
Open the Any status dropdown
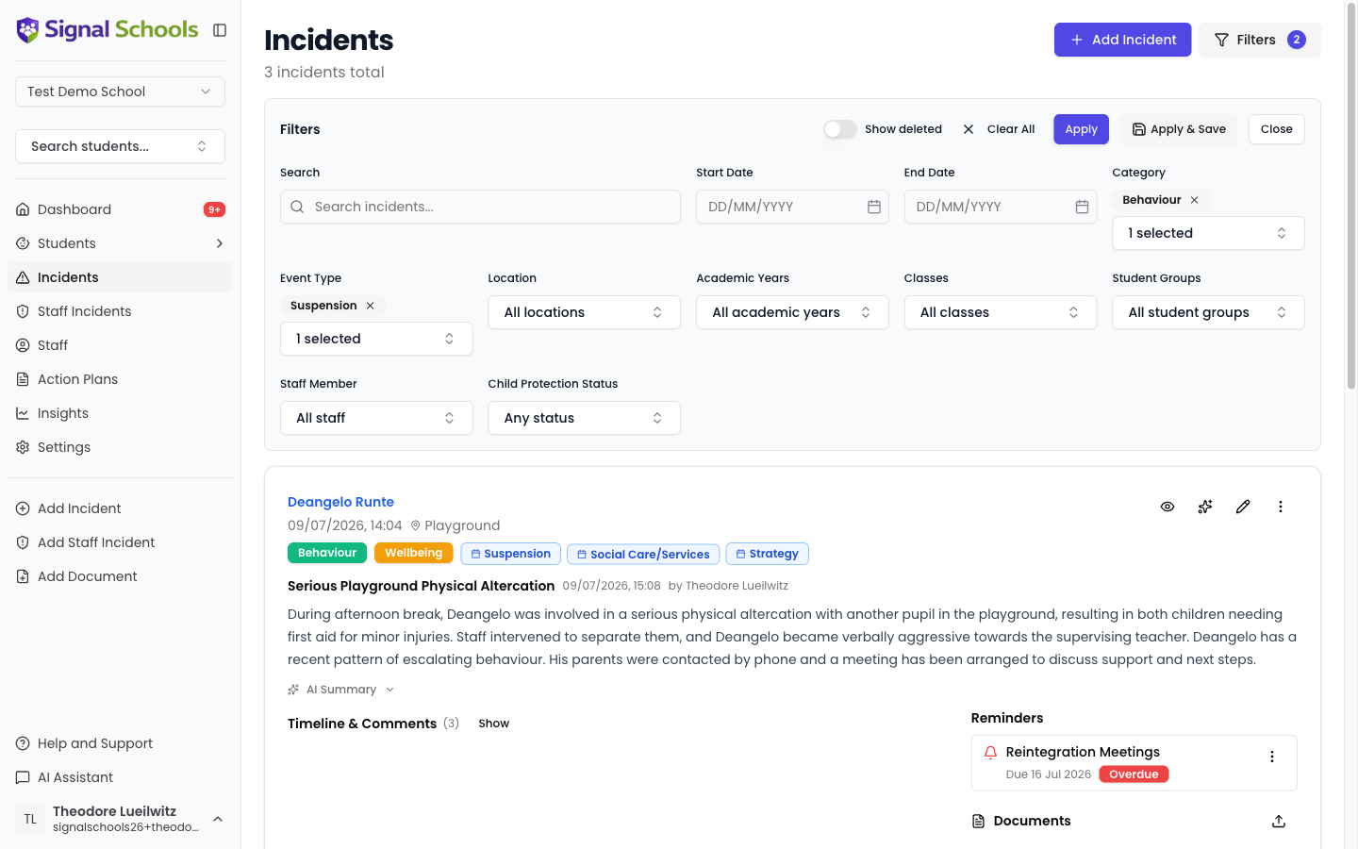[584, 418]
